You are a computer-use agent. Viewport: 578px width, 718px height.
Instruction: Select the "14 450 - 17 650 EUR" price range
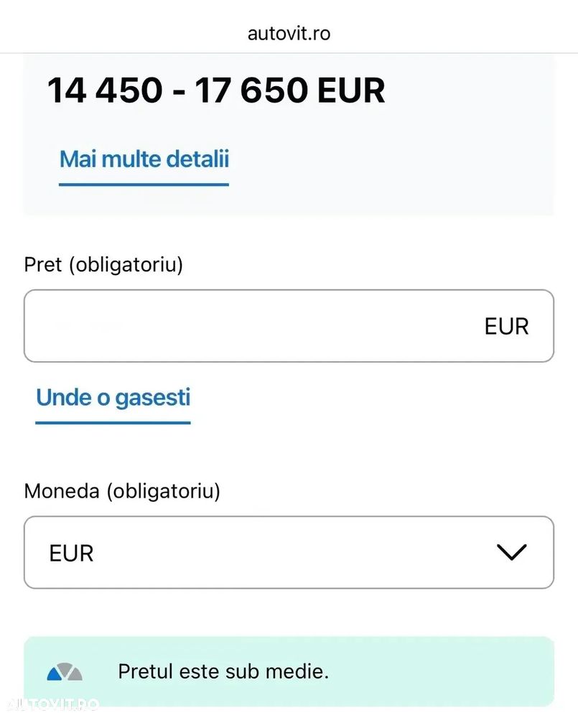[x=216, y=90]
